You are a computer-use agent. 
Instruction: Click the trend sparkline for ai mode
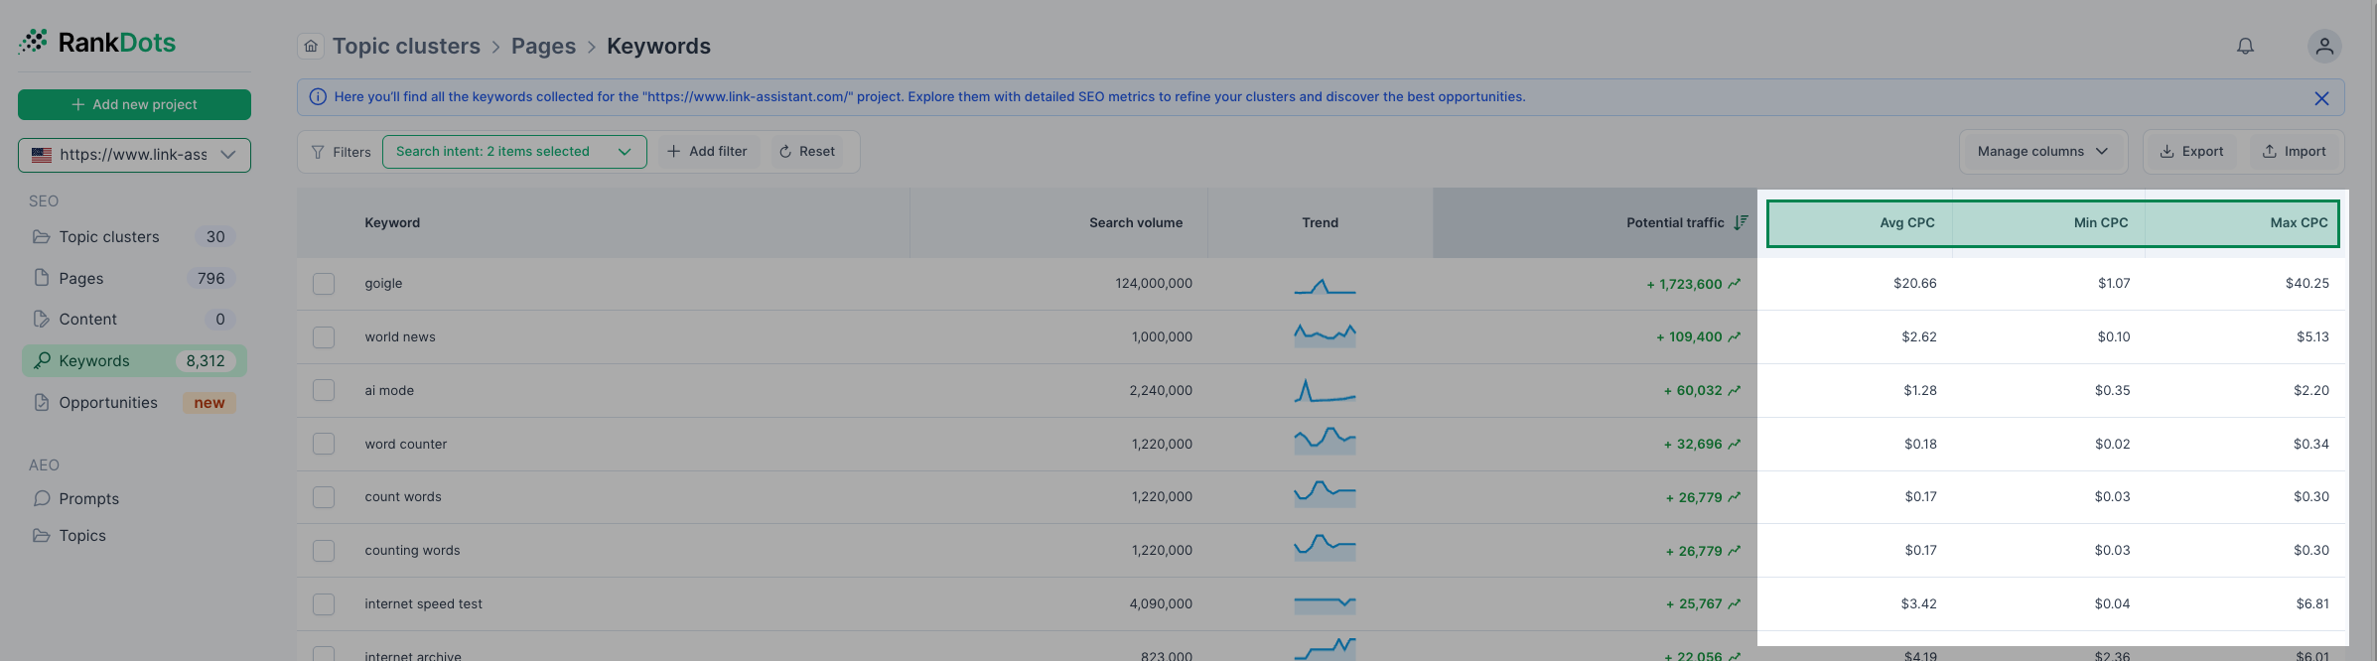[1325, 390]
